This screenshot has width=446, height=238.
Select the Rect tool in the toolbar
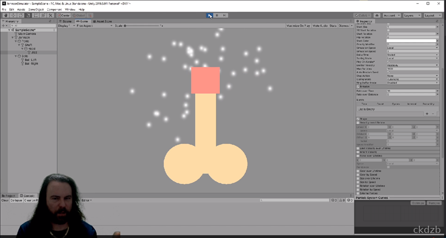coord(36,16)
